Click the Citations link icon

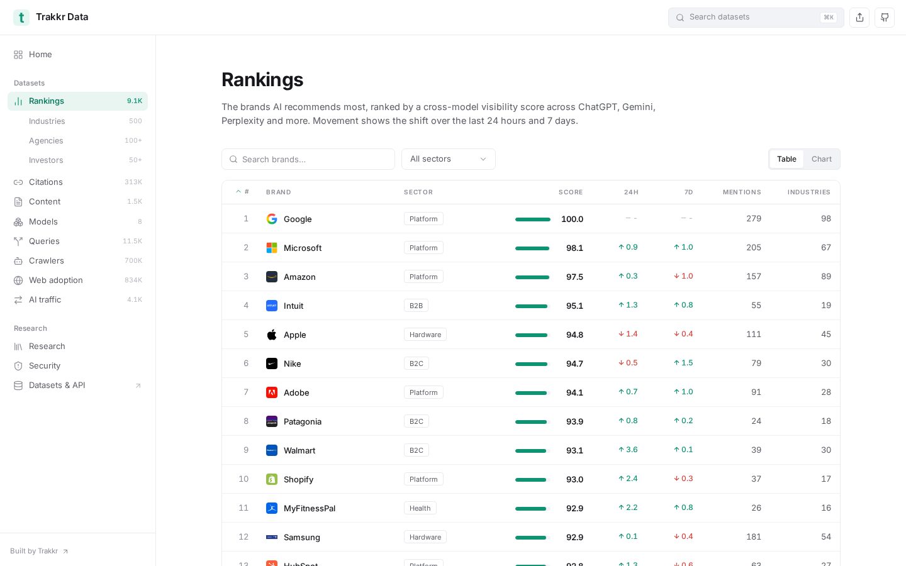18,182
